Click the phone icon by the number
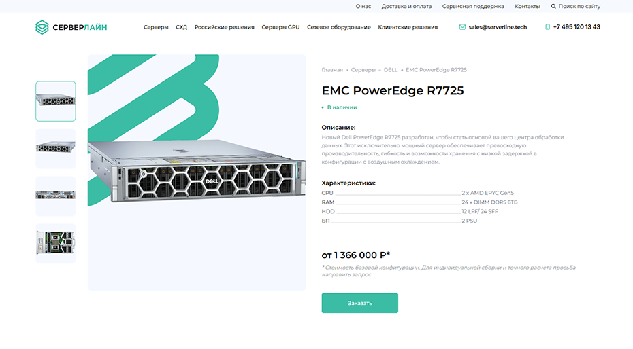Viewport: 633px width, 349px height. (547, 27)
